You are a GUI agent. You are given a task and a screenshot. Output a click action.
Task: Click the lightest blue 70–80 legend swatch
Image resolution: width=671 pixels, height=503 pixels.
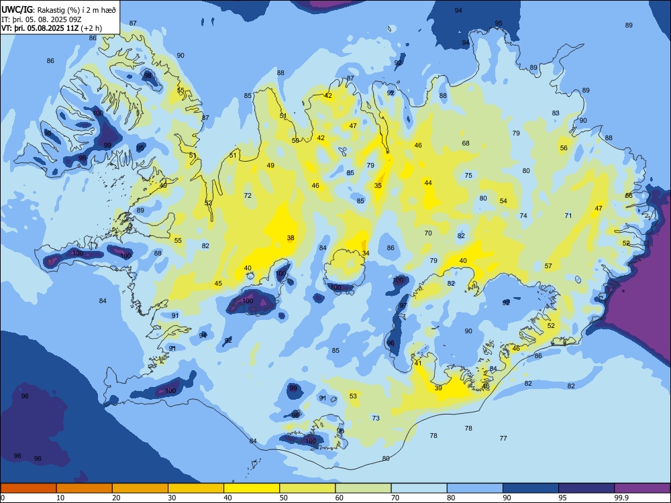[419, 488]
